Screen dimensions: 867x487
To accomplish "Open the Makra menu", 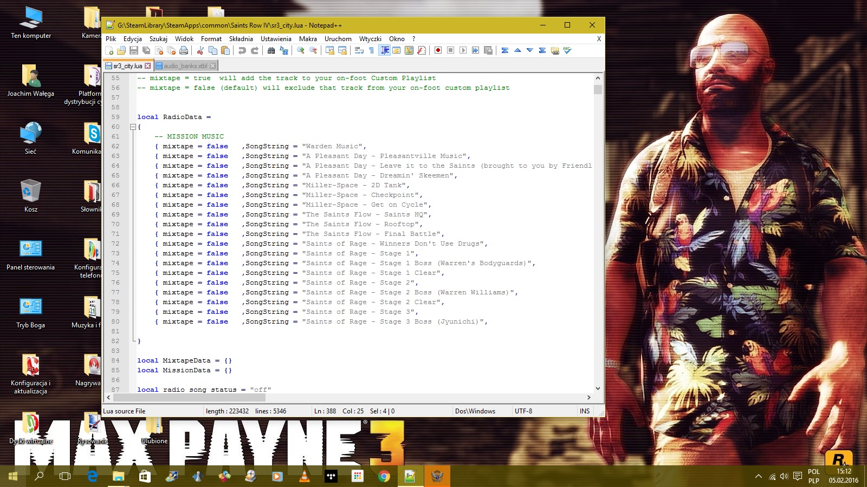I will 308,39.
